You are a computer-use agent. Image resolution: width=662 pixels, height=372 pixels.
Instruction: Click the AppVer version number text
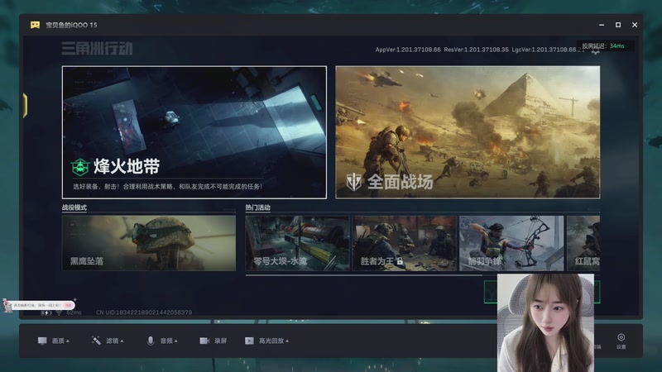[408, 50]
